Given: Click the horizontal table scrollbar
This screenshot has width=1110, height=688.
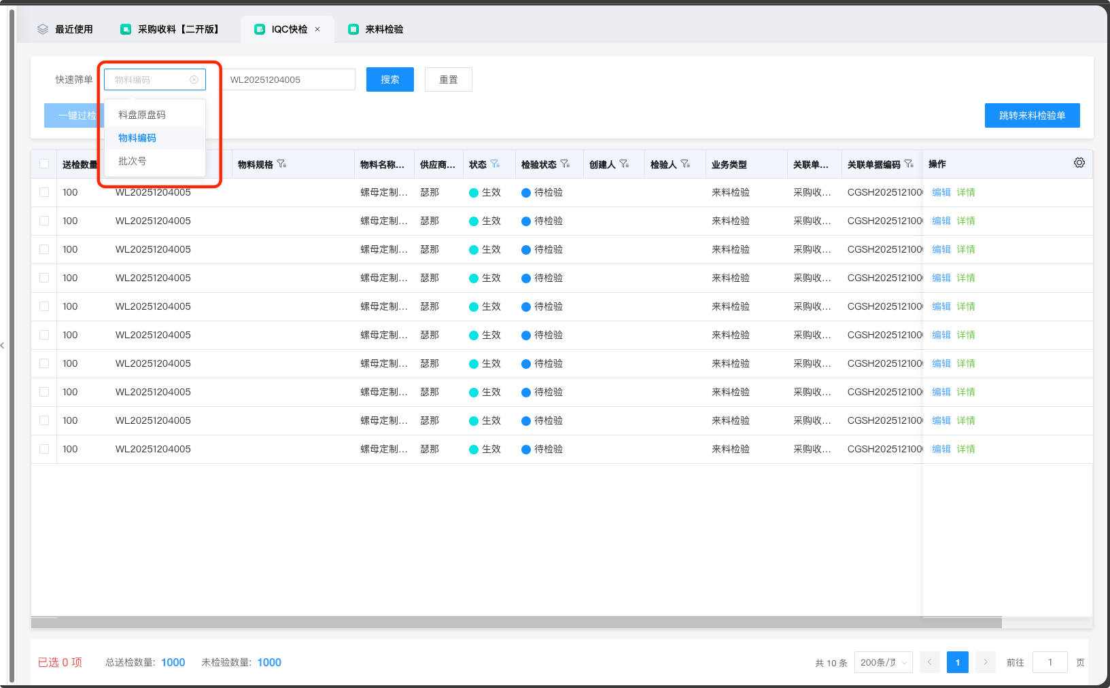Looking at the screenshot, I should pyautogui.click(x=517, y=622).
